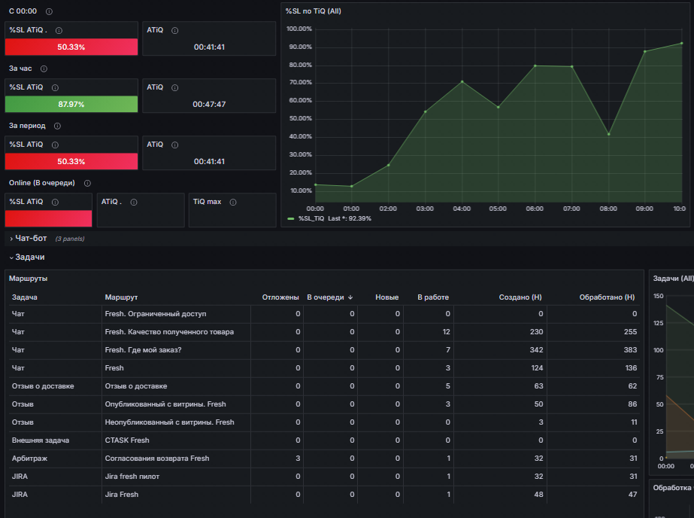Click info icon on TiQ max panel
This screenshot has width=694, height=518.
click(233, 202)
